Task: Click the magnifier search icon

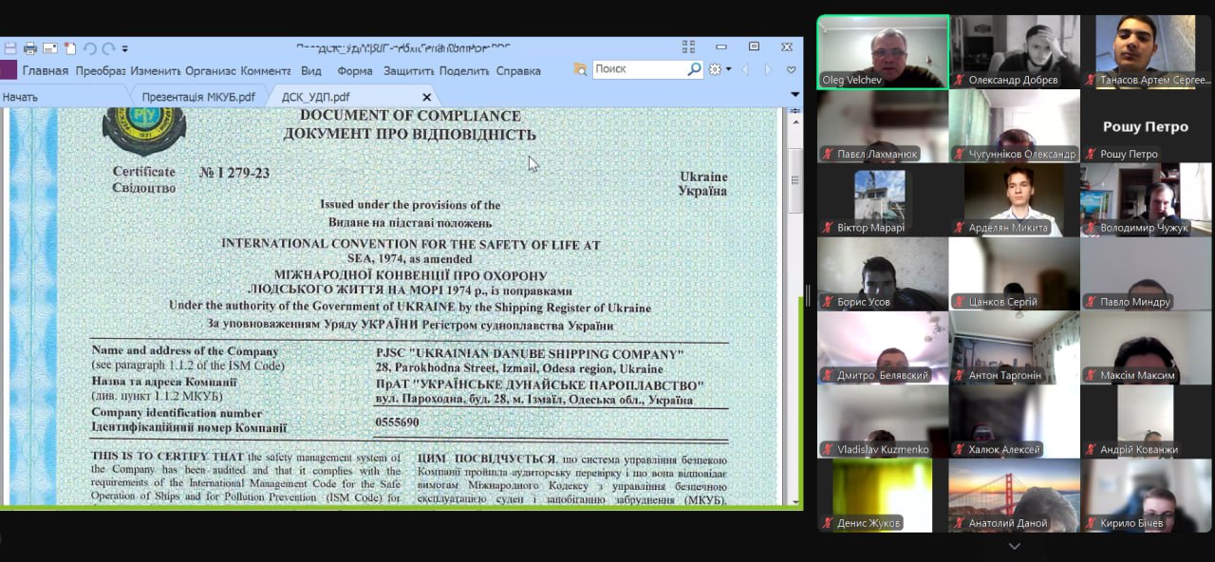Action: (x=694, y=69)
